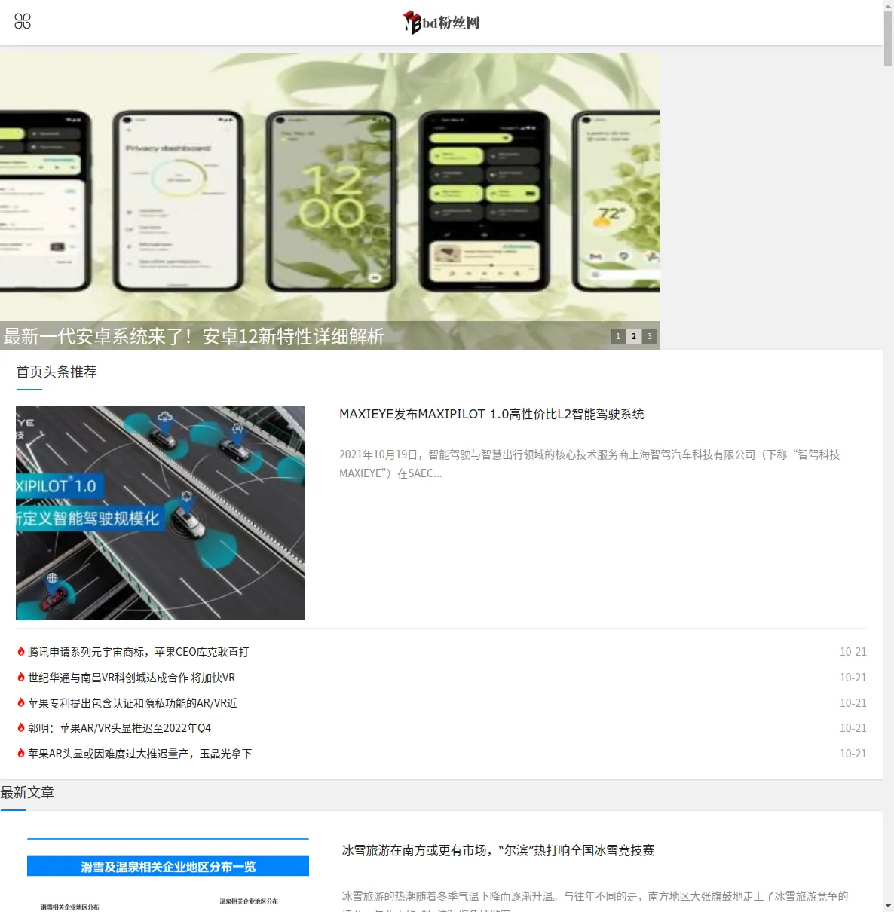Image resolution: width=894 pixels, height=912 pixels.
Task: Click flame icon beside 苹果专利提出包含认证
Action: 21,702
